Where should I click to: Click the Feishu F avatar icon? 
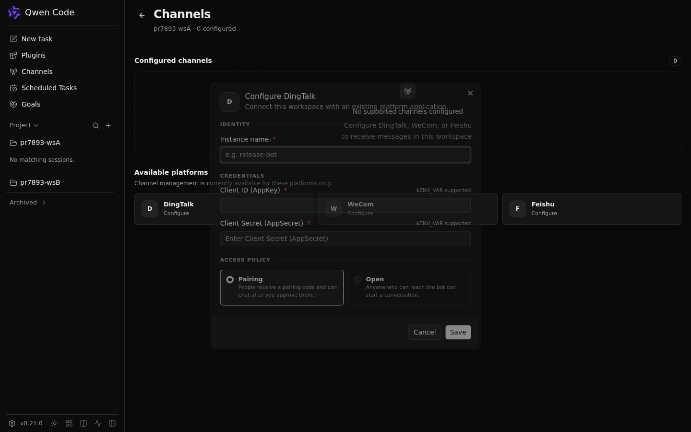518,209
